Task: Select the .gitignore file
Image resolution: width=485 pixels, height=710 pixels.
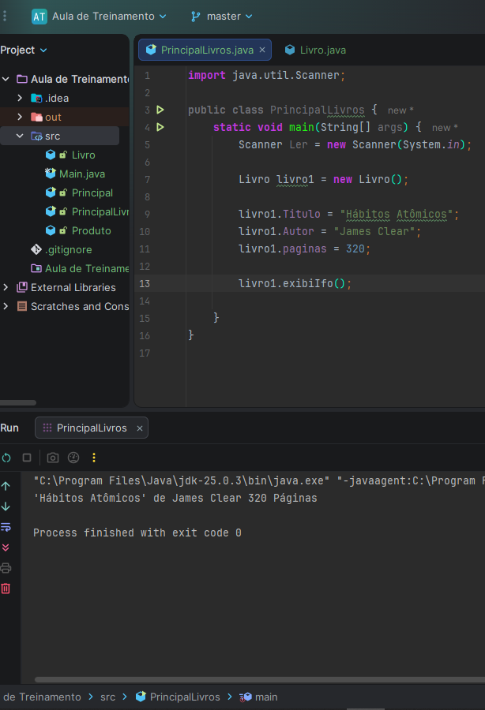Action: click(x=68, y=249)
